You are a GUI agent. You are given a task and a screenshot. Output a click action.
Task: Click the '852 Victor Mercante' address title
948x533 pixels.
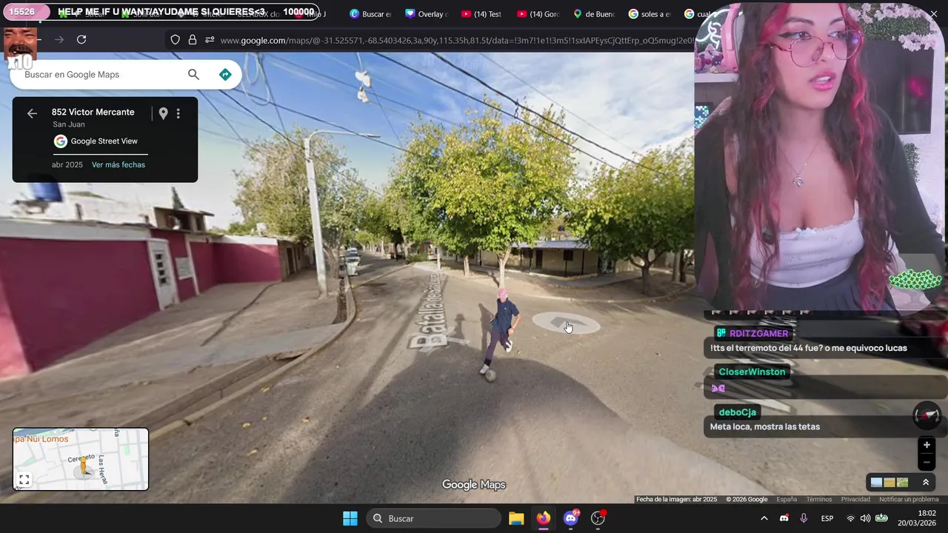(x=93, y=113)
